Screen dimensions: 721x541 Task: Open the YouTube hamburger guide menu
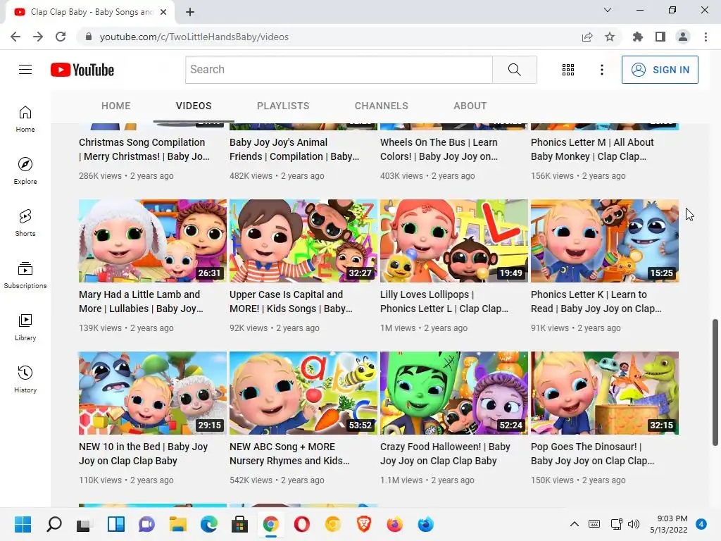[x=25, y=70]
